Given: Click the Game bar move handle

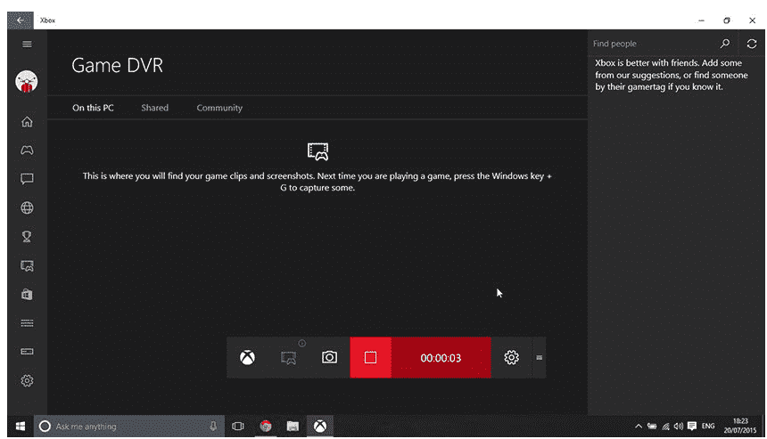Looking at the screenshot, I should click(539, 357).
